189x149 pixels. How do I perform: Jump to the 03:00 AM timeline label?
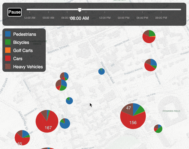coord(48,18)
